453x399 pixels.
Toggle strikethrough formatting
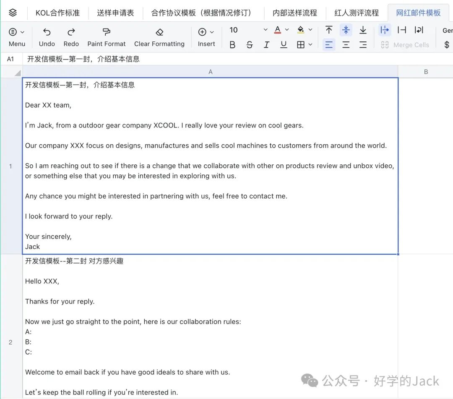coord(250,45)
